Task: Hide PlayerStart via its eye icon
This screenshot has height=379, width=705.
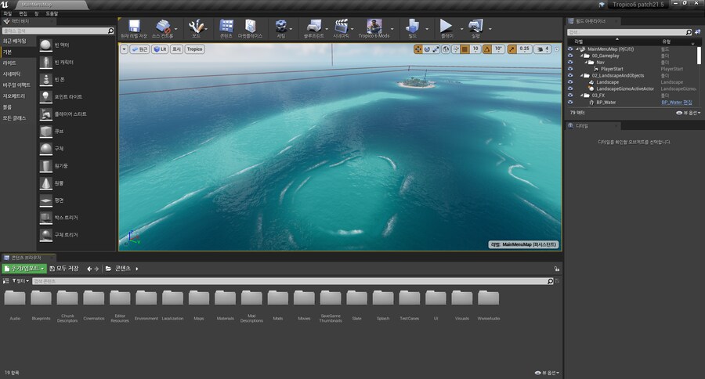Action: (x=570, y=69)
